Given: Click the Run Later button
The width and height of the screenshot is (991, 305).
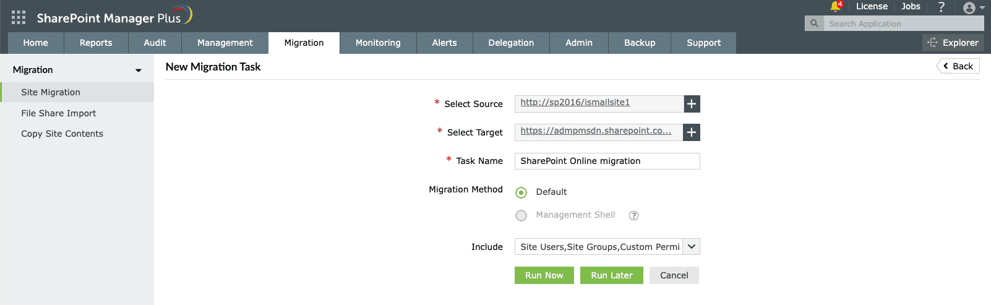Looking at the screenshot, I should click(612, 275).
